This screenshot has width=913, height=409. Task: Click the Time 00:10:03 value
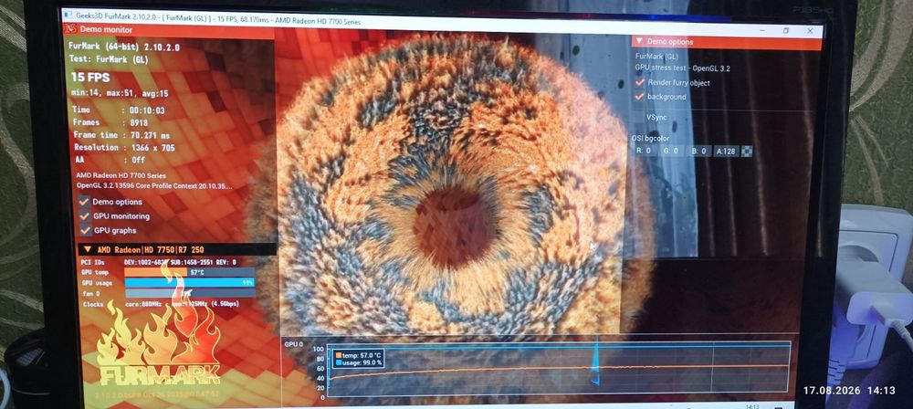[147, 110]
